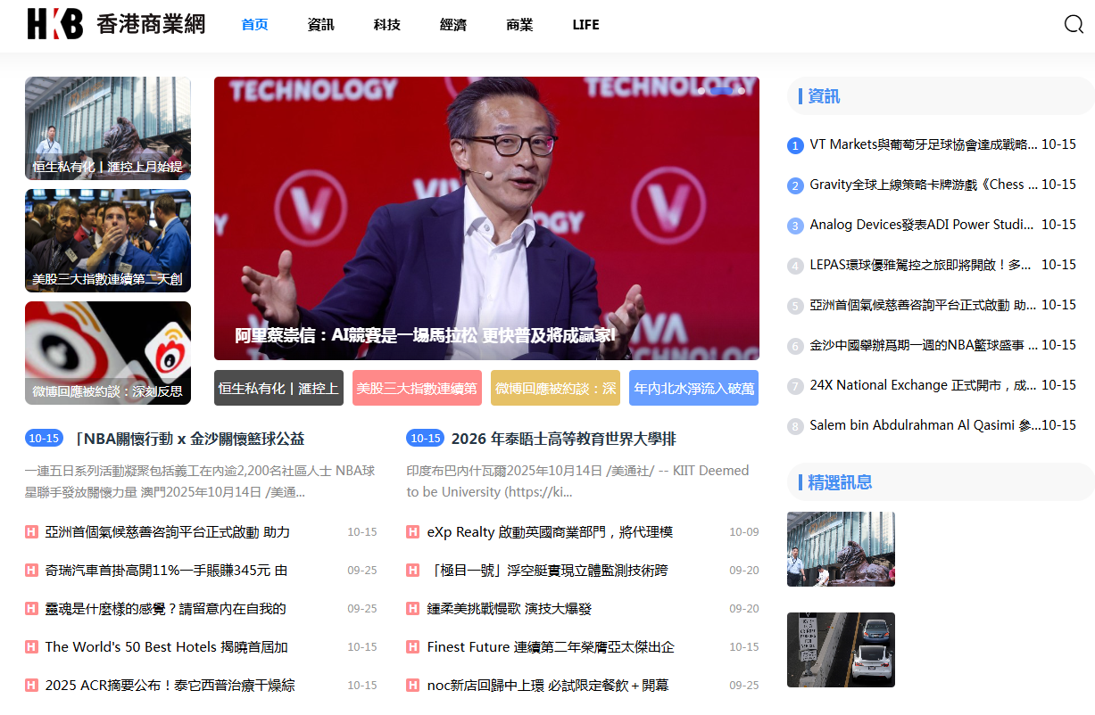
Task: Select the first carousel indicator dot
Action: coord(701,90)
